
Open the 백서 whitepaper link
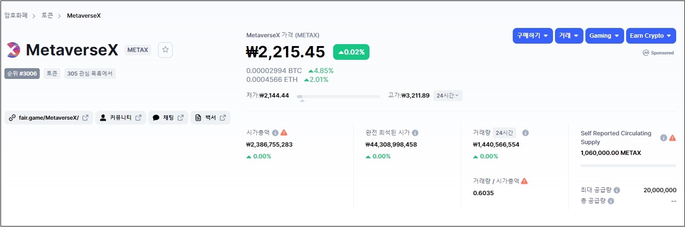click(210, 118)
